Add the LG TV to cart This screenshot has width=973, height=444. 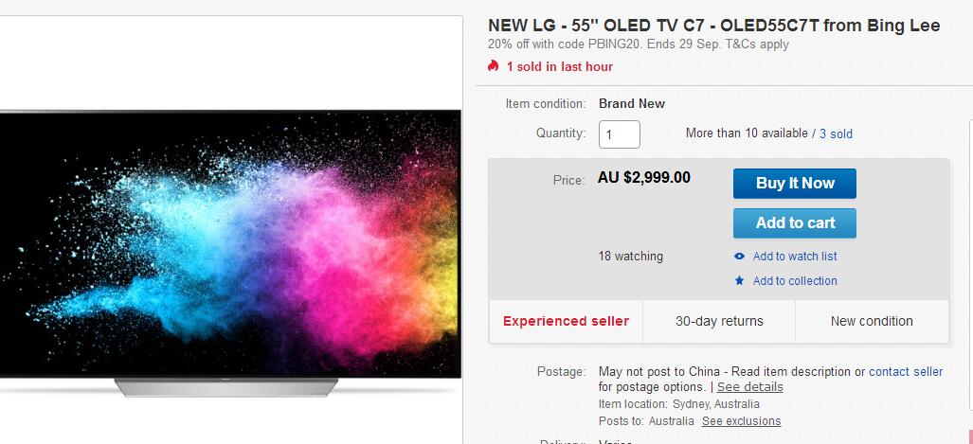pyautogui.click(x=794, y=223)
